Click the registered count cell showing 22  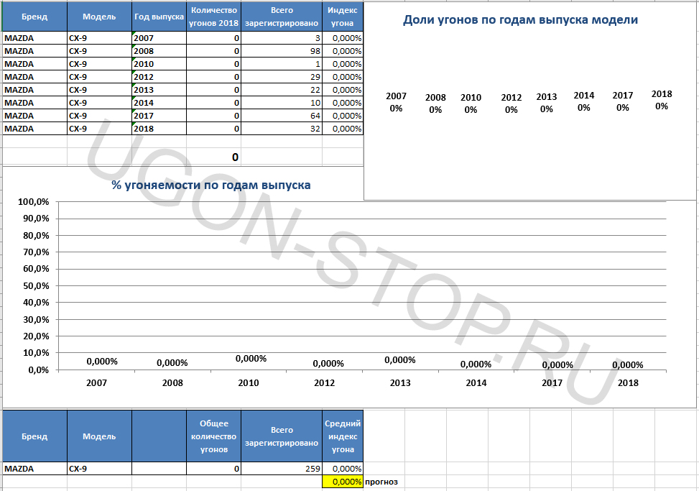tap(282, 90)
